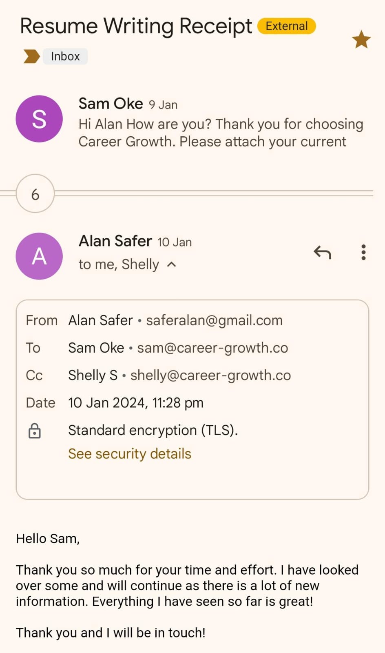The width and height of the screenshot is (385, 653).
Task: Click Alan Safer sender name header
Action: [115, 241]
